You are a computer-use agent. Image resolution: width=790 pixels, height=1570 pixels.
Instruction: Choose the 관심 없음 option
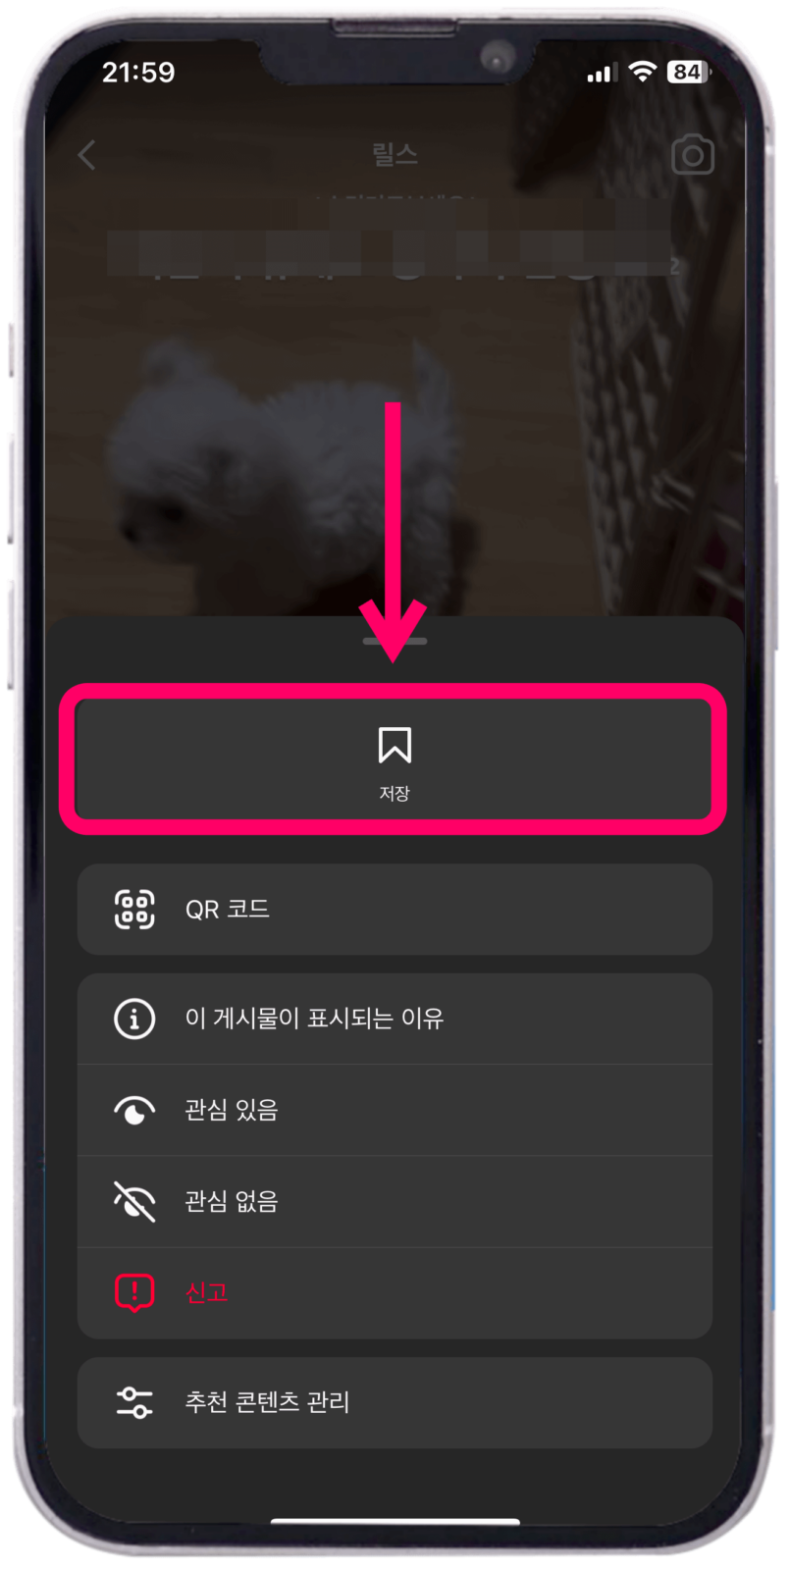tap(395, 1201)
